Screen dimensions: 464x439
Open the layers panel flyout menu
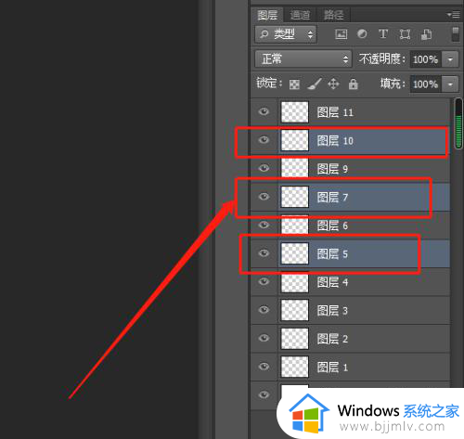pyautogui.click(x=454, y=15)
